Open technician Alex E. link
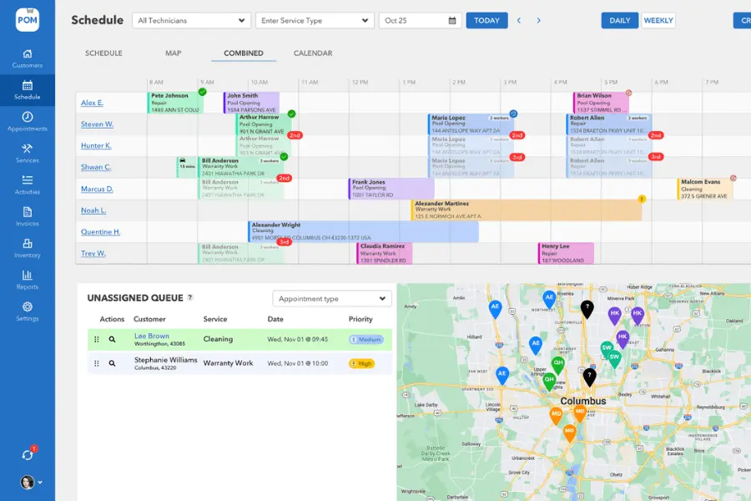The height and width of the screenshot is (501, 751). (x=92, y=103)
